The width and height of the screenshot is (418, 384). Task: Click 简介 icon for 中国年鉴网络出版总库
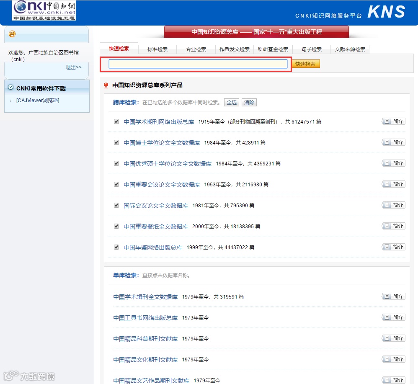[394, 247]
